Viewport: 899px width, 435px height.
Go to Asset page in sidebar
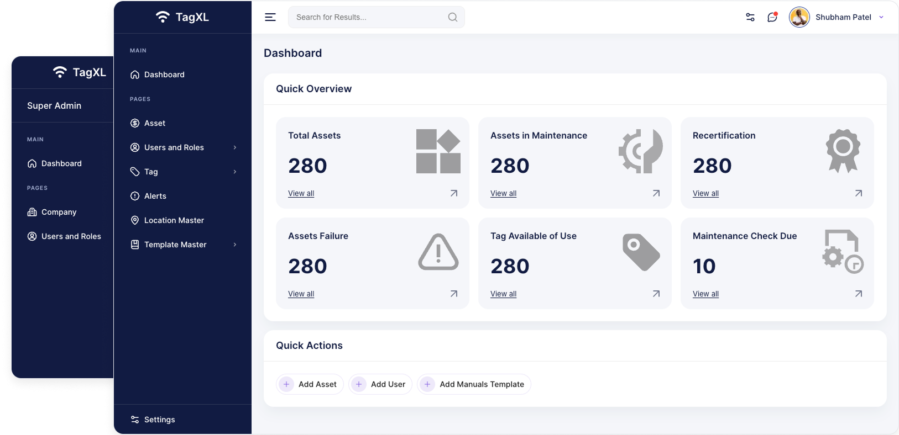pyautogui.click(x=154, y=123)
